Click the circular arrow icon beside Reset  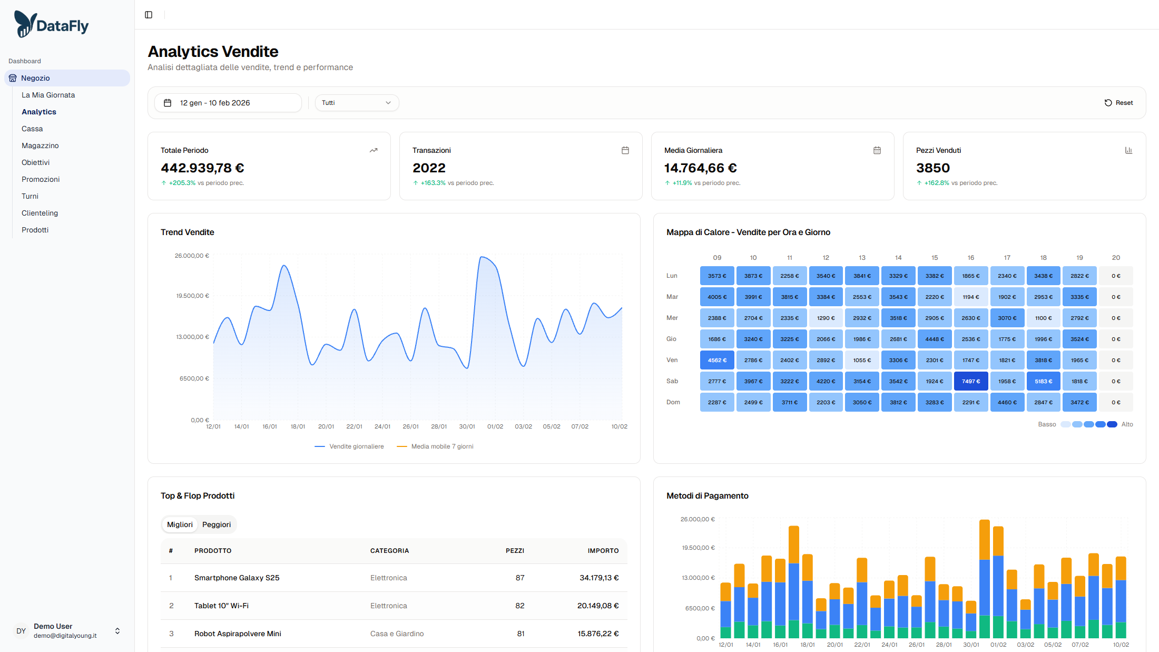point(1108,102)
